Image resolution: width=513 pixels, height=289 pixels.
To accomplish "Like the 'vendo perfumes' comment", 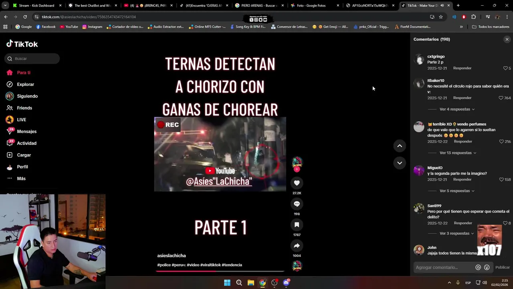I will click(501, 142).
